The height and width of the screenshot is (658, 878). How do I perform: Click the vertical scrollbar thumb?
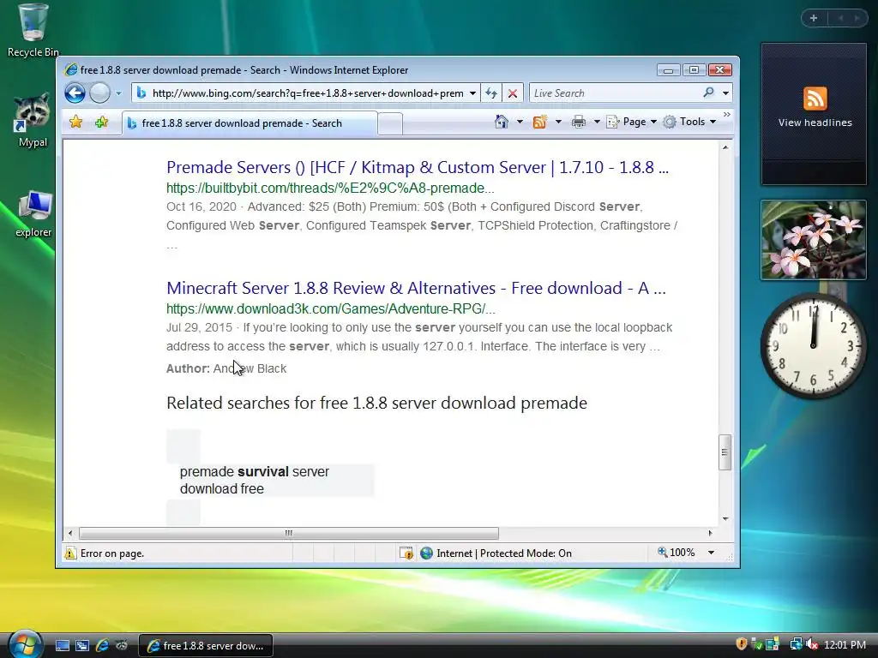[725, 452]
